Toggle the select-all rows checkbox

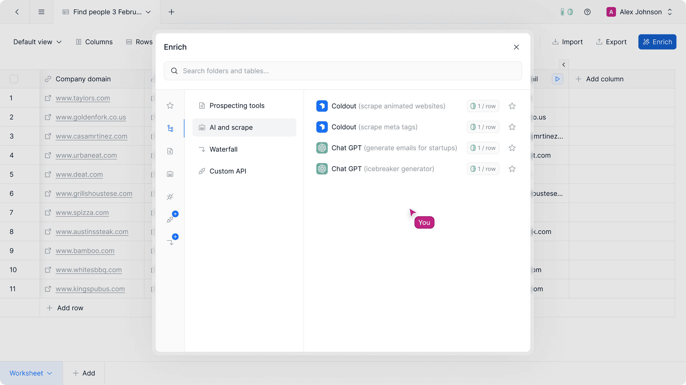(14, 79)
